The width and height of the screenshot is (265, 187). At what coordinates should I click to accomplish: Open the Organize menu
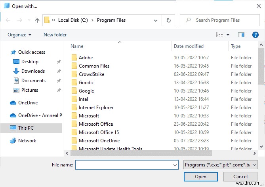coord(19,35)
